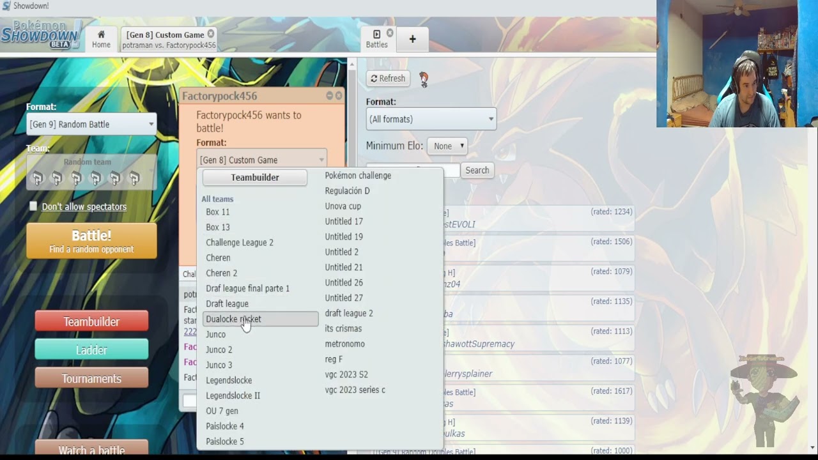
Task: Open the battle rated 1617
Action: [538, 398]
